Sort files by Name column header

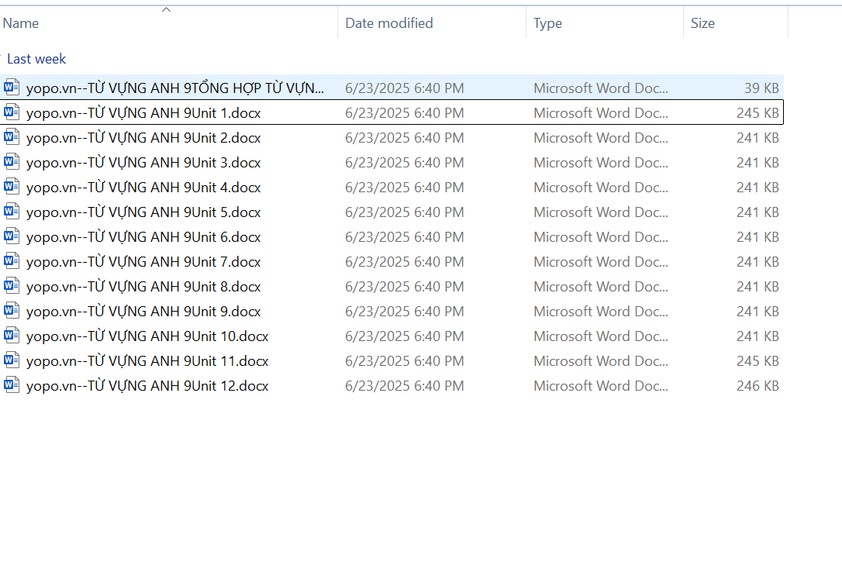coord(21,23)
